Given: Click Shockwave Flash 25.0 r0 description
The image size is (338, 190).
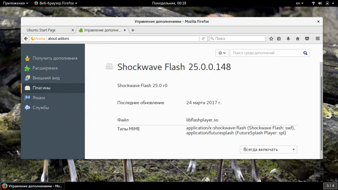Looking at the screenshot, I should tap(142, 85).
